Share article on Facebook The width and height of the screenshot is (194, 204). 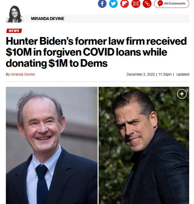(x=102, y=3)
